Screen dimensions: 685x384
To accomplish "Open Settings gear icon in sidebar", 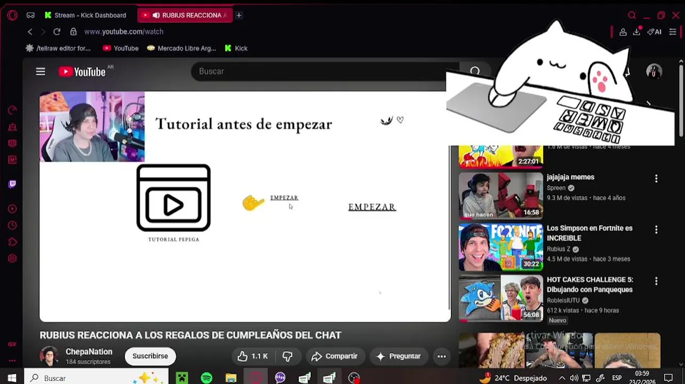I will pyautogui.click(x=12, y=259).
